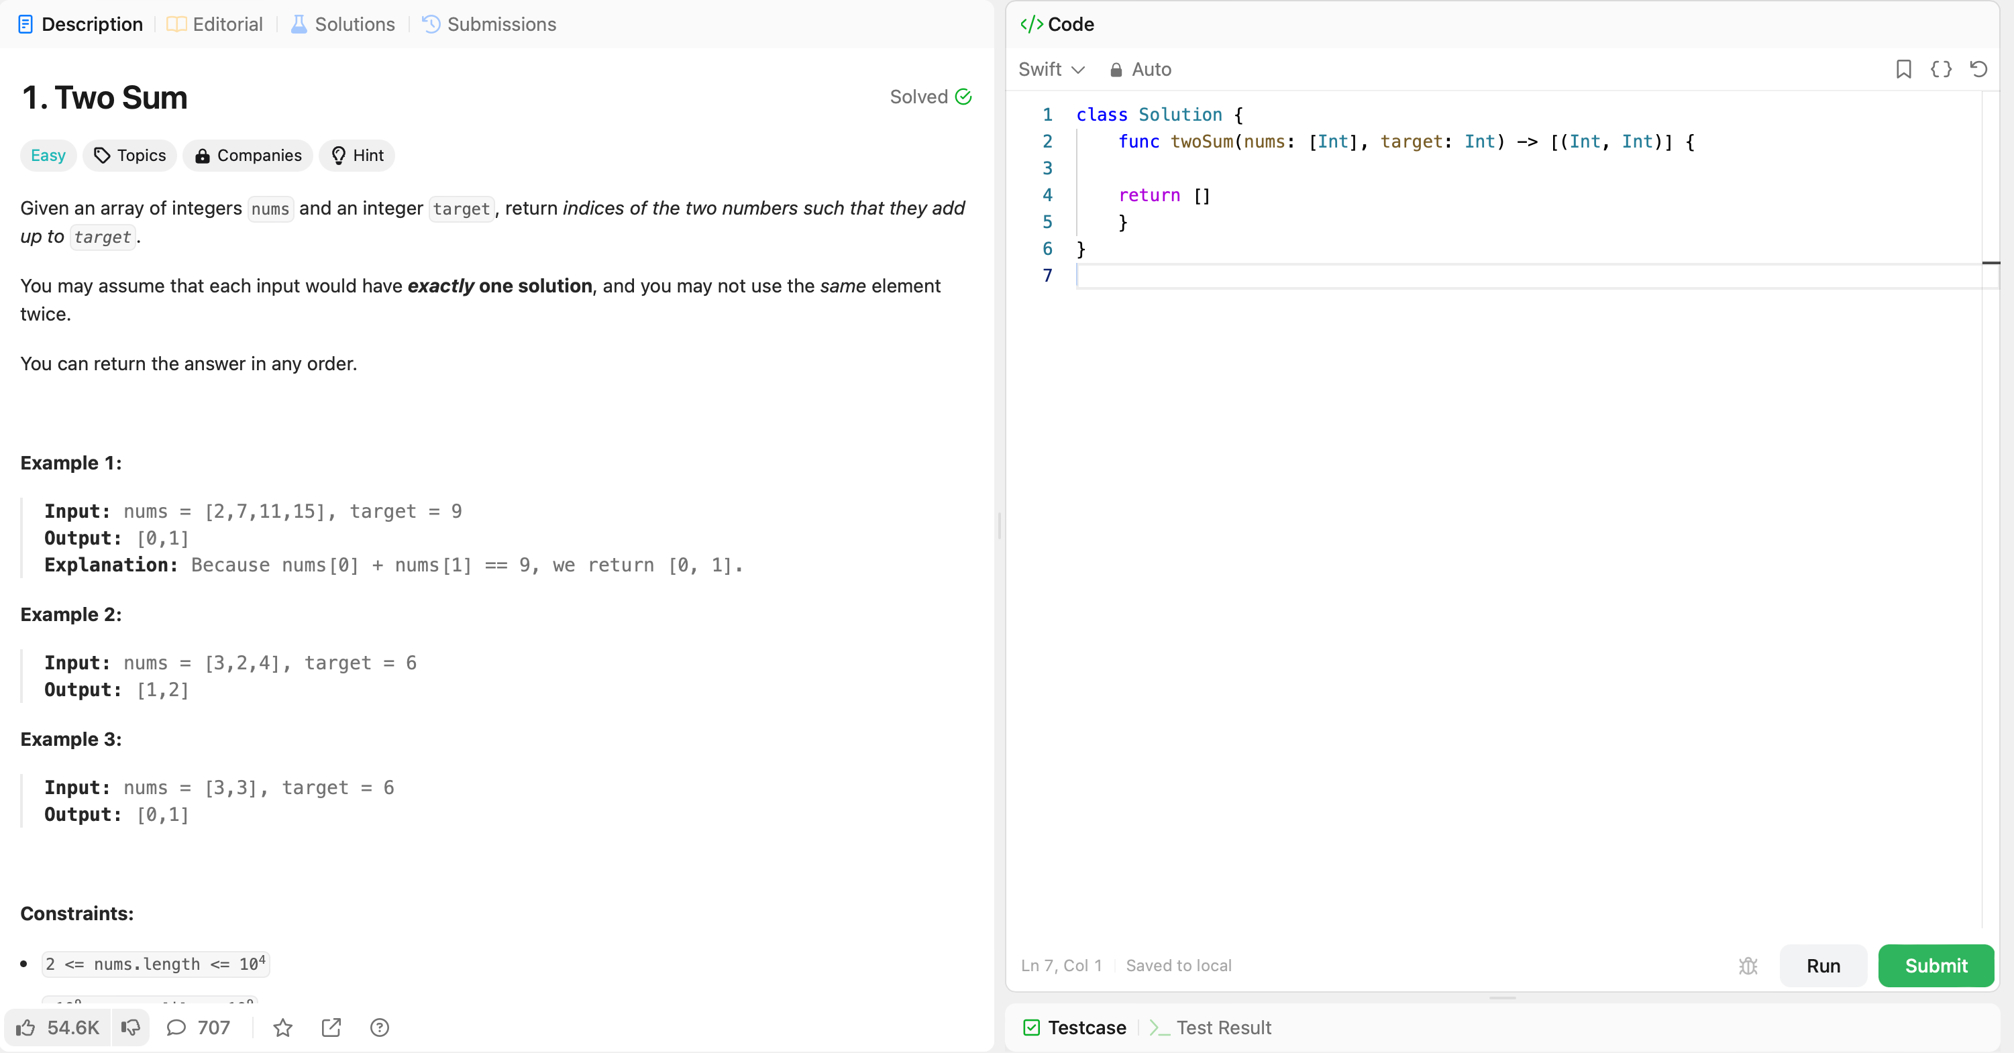The image size is (2014, 1053).
Task: Open the 707 comments
Action: click(199, 1028)
